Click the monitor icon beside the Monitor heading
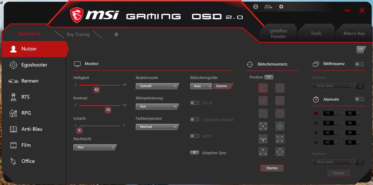The image size is (373, 185). coord(77,64)
